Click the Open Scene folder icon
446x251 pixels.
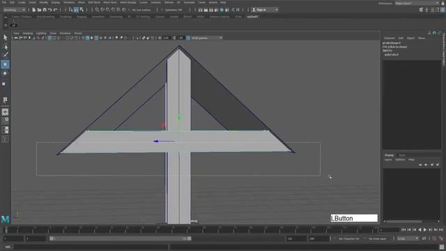(x=39, y=10)
